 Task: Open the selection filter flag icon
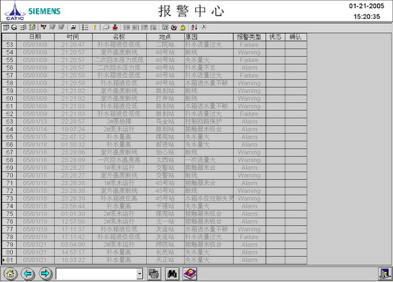43,27
